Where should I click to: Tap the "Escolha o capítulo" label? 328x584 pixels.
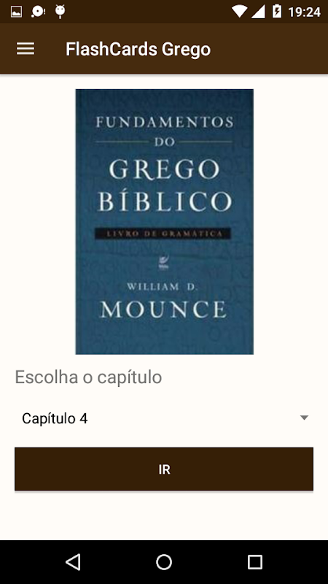[88, 377]
